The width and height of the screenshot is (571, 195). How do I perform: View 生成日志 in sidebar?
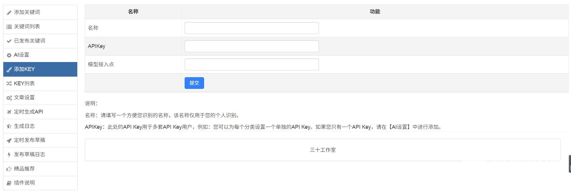[x=40, y=126]
